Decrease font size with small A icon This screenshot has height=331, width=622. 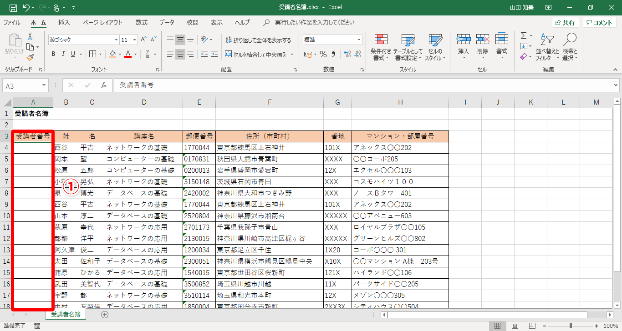tap(154, 40)
